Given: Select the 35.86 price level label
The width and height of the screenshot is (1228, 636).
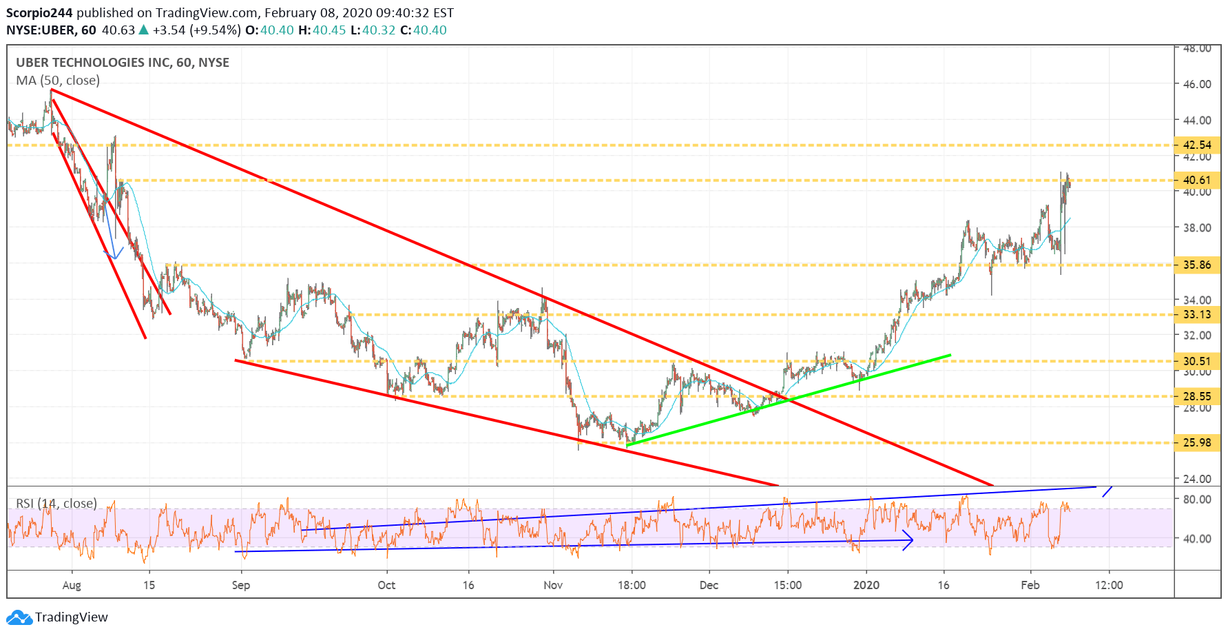Looking at the screenshot, I should 1197,265.
